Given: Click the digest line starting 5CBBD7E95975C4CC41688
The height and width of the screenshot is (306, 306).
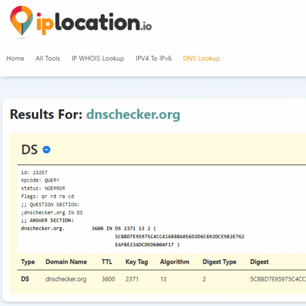Looking at the screenshot, I should [x=180, y=237].
